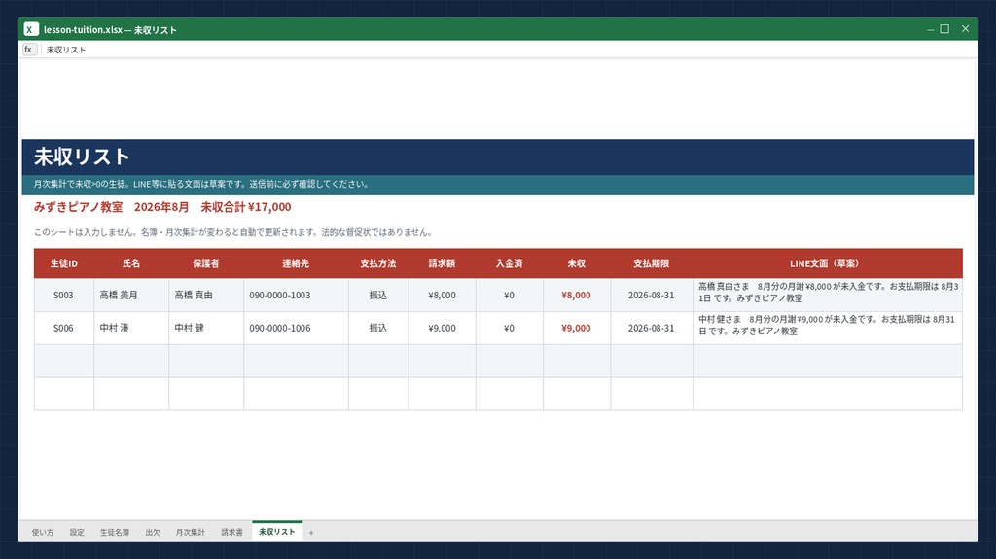Screen dimensions: 996x559
Task: Click the Excel app icon in title bar
Action: point(30,29)
